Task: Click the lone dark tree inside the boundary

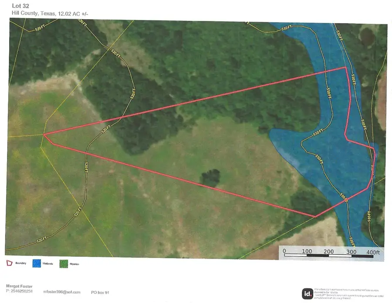Action: click(x=210, y=178)
